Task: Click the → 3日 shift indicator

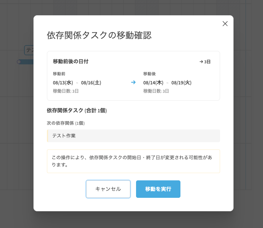Action: (205, 62)
